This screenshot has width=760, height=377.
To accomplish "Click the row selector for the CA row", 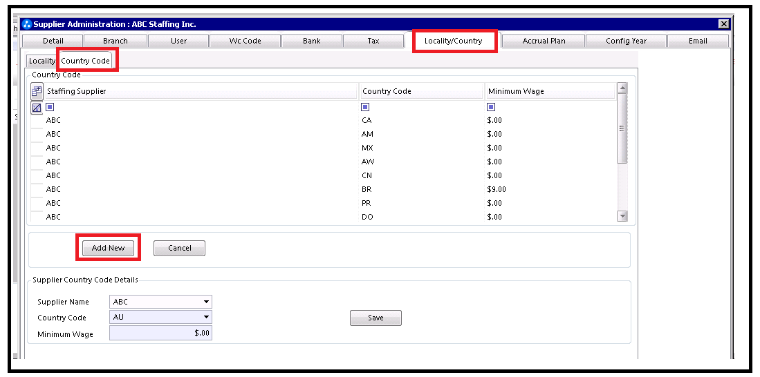I will point(37,120).
